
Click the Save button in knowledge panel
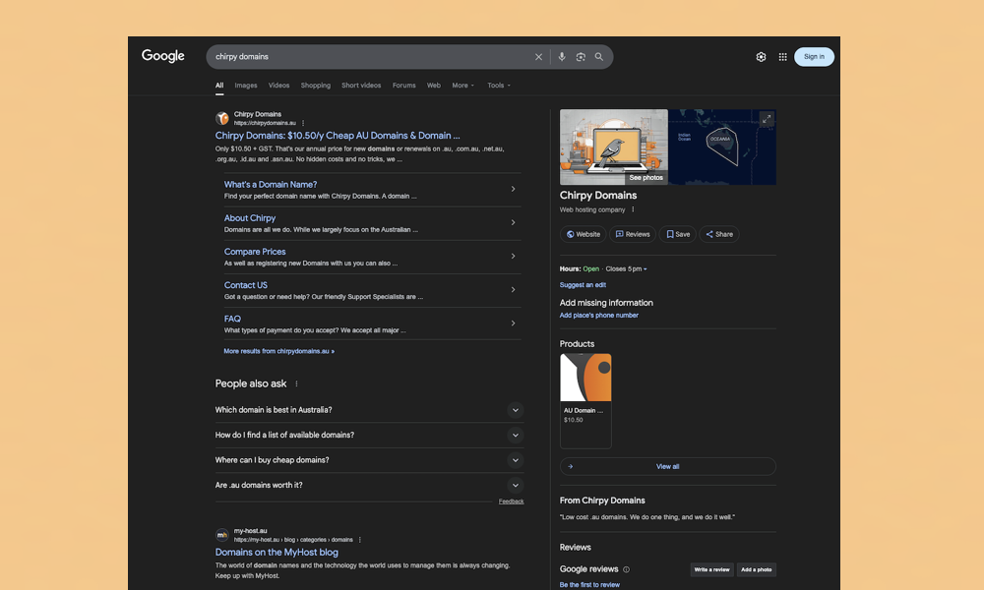(678, 234)
